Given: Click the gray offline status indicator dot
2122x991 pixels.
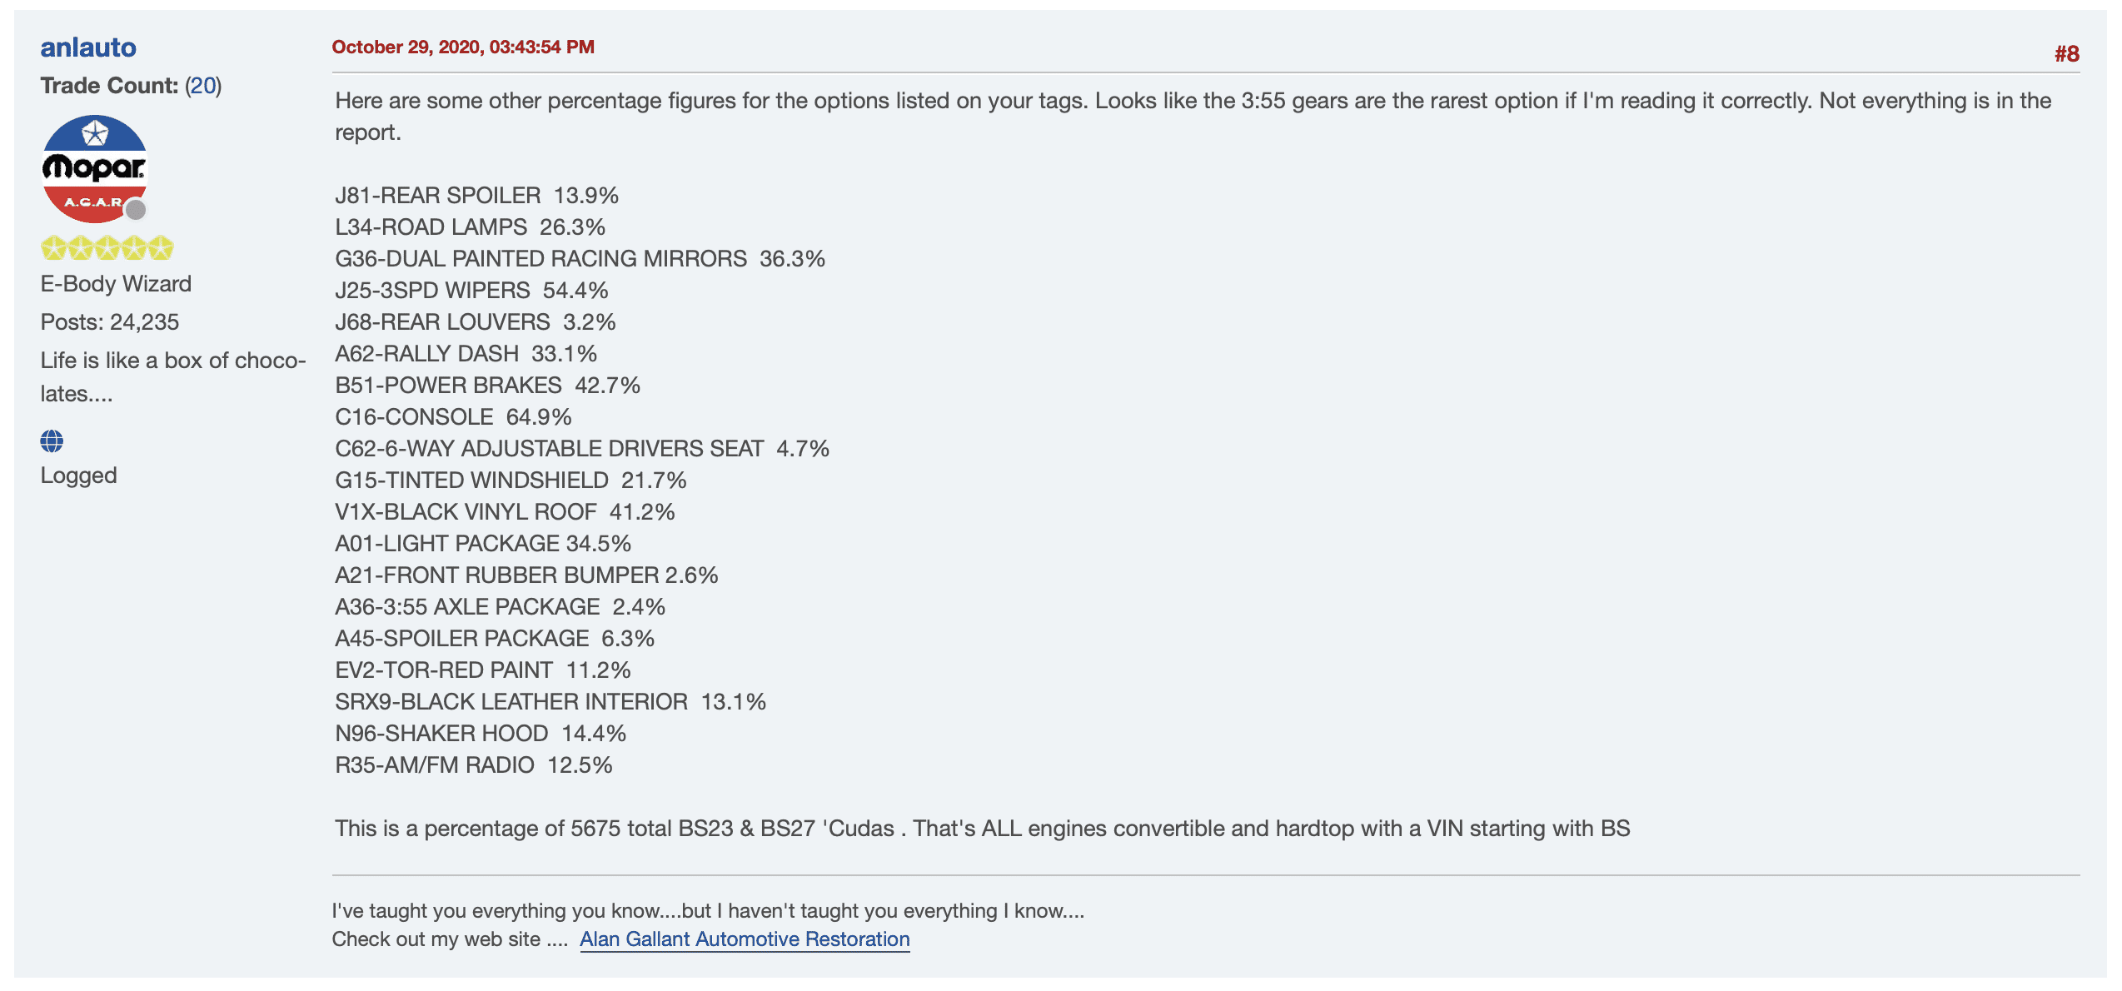Looking at the screenshot, I should [136, 210].
